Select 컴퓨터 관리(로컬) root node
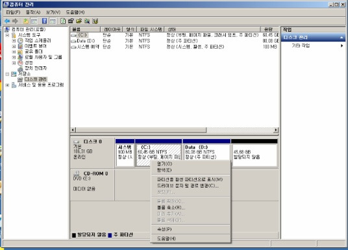This screenshot has width=348, height=250. (x=29, y=29)
